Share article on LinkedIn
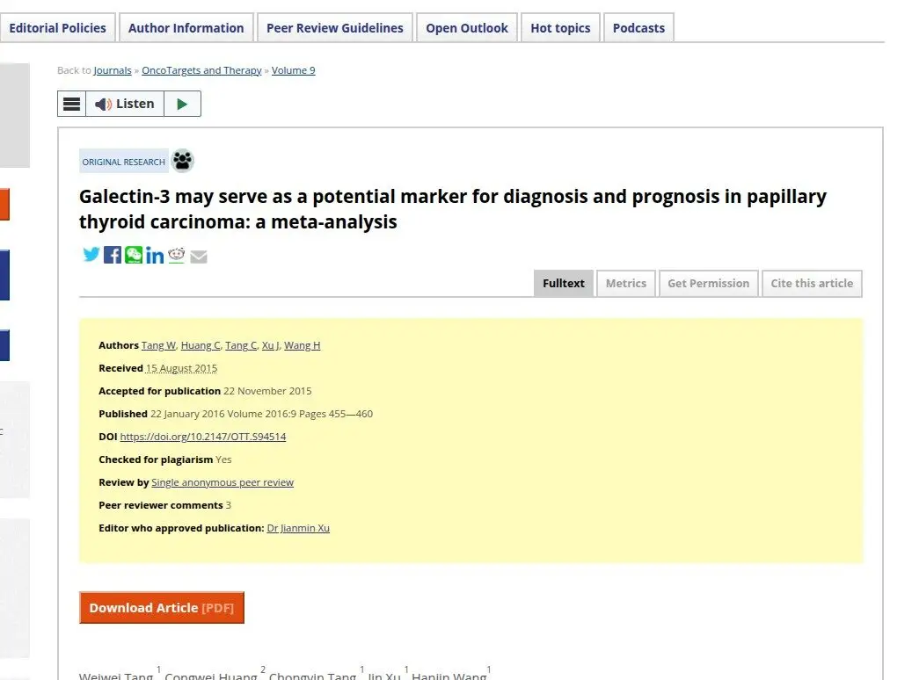This screenshot has height=680, width=912. pyautogui.click(x=155, y=255)
